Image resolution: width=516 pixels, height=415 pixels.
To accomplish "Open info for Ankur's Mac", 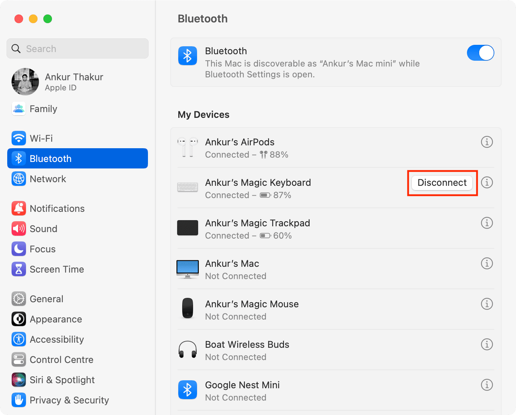I will click(487, 264).
